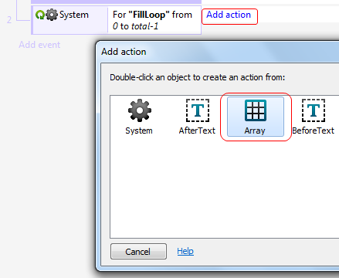Click the small gear icon in event row
Image resolution: width=339 pixels, height=278 pixels.
(x=52, y=15)
